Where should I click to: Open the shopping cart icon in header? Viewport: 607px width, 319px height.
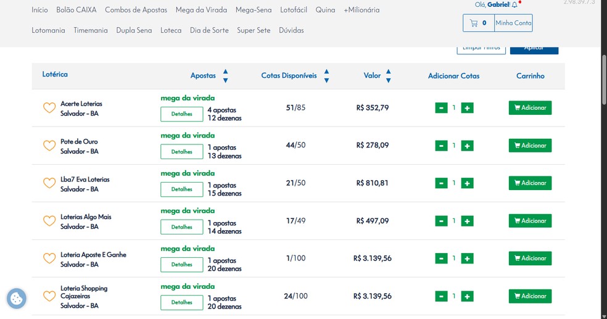(474, 23)
